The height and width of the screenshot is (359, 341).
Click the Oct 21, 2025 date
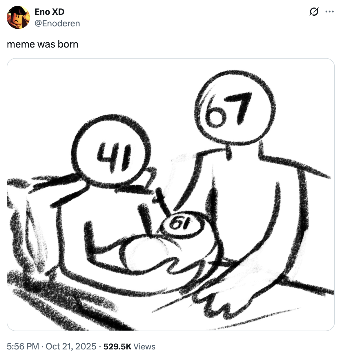click(71, 346)
